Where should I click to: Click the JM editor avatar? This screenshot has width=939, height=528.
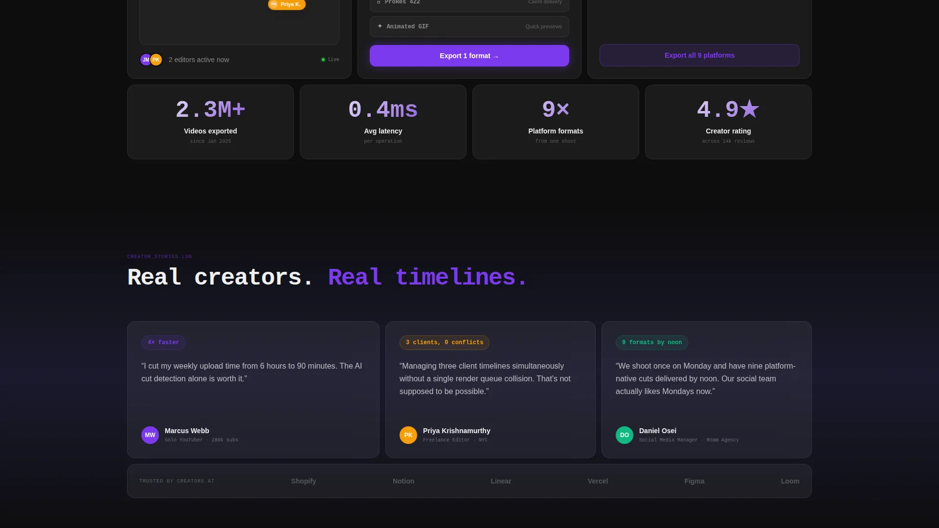click(x=145, y=60)
